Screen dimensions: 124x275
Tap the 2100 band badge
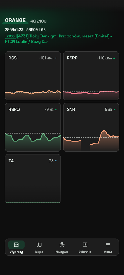(10, 36)
